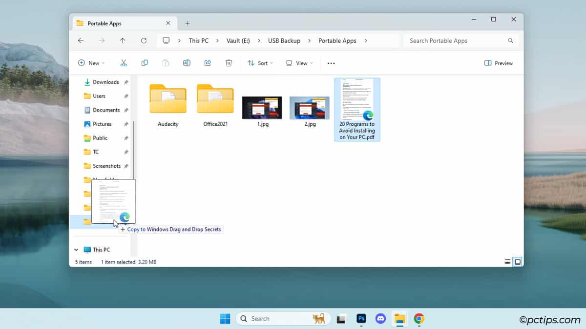The image size is (586, 329).
Task: Open the New item menu
Action: (x=91, y=63)
